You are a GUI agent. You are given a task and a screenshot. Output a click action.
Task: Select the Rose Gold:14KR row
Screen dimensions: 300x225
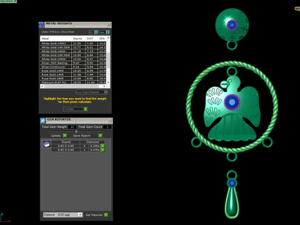coord(73,74)
